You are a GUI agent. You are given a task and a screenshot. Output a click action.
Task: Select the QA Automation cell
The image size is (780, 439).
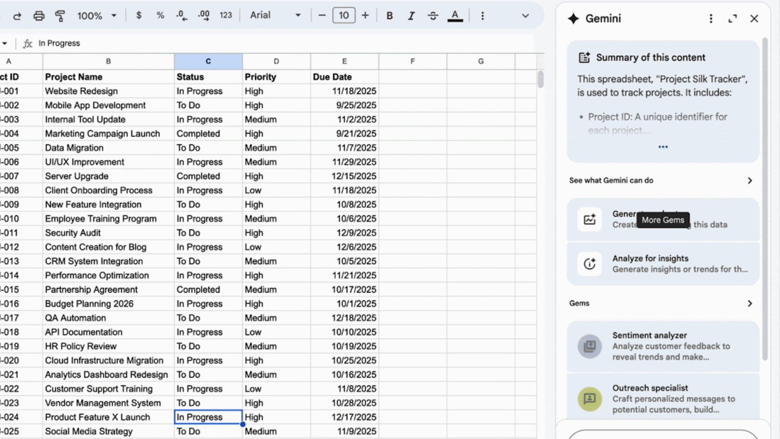click(x=108, y=318)
